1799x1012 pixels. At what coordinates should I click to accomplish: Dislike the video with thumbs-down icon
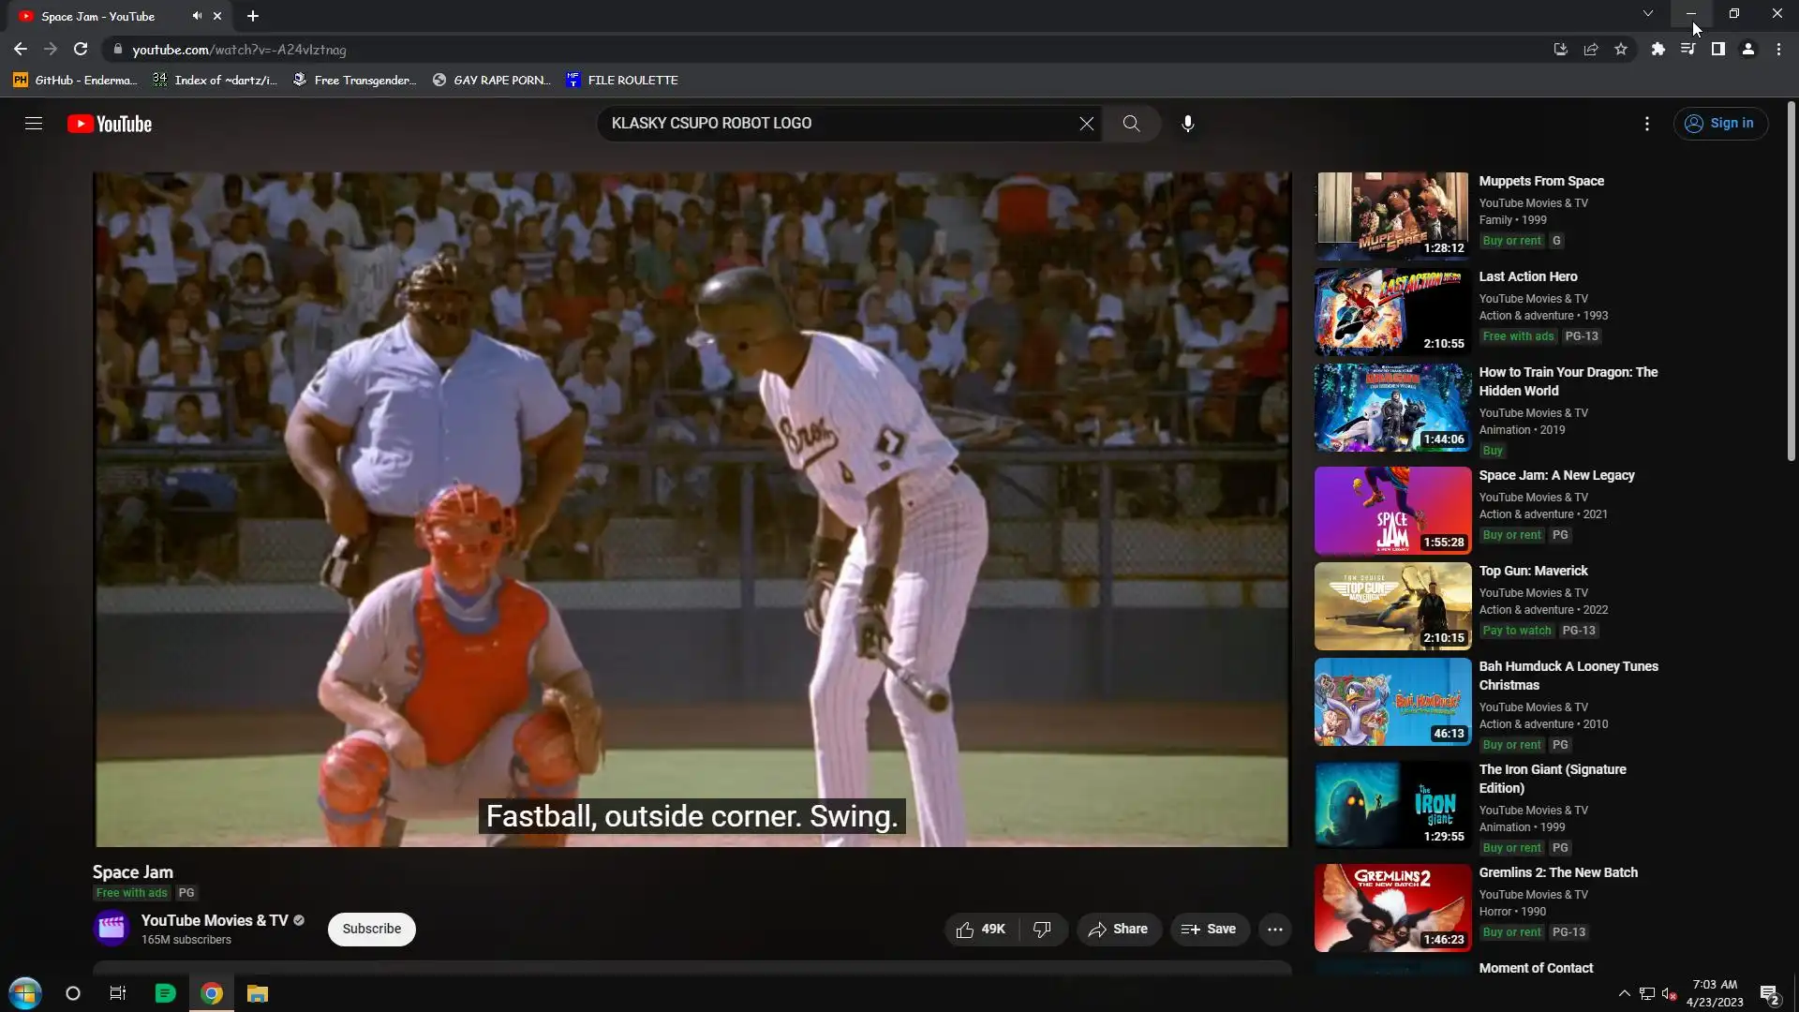(x=1042, y=930)
